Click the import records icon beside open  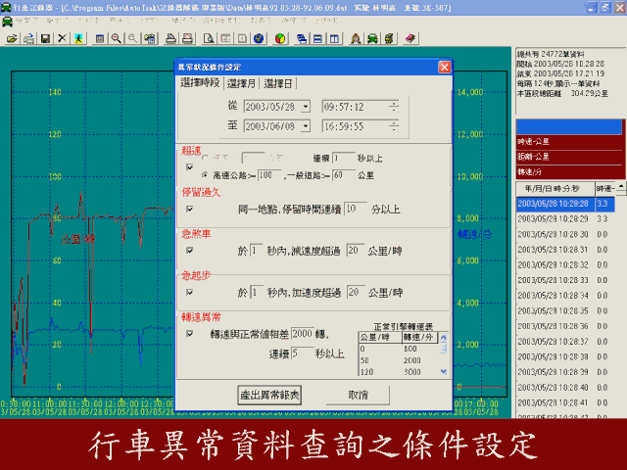pos(28,39)
